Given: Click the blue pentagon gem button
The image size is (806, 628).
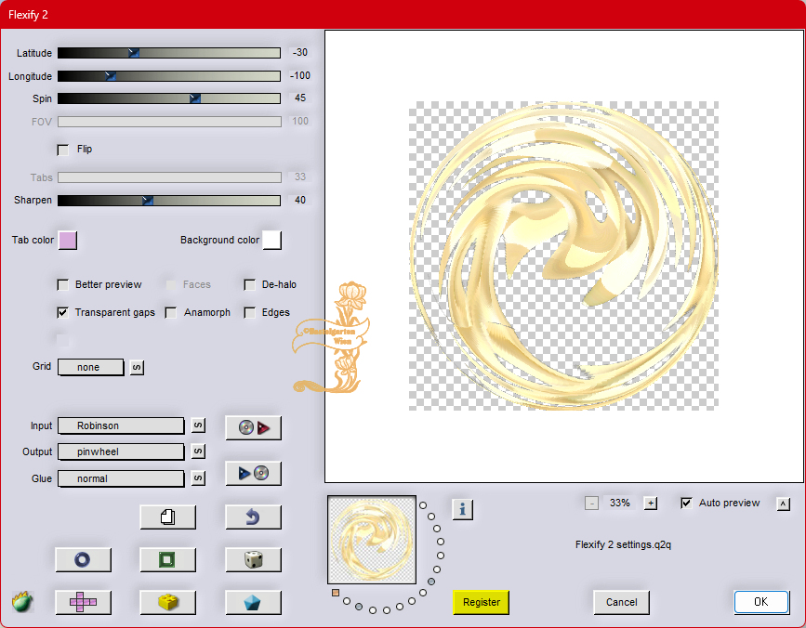Looking at the screenshot, I should coord(253,602).
